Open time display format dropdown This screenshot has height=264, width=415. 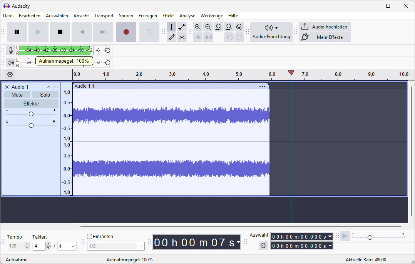click(x=238, y=242)
